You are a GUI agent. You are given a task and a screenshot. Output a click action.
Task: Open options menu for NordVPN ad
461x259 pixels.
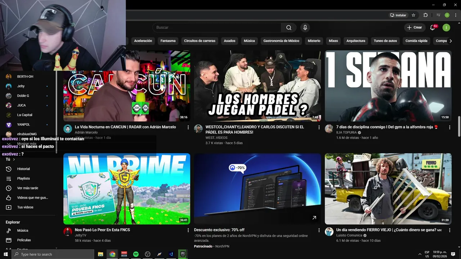[x=319, y=230]
